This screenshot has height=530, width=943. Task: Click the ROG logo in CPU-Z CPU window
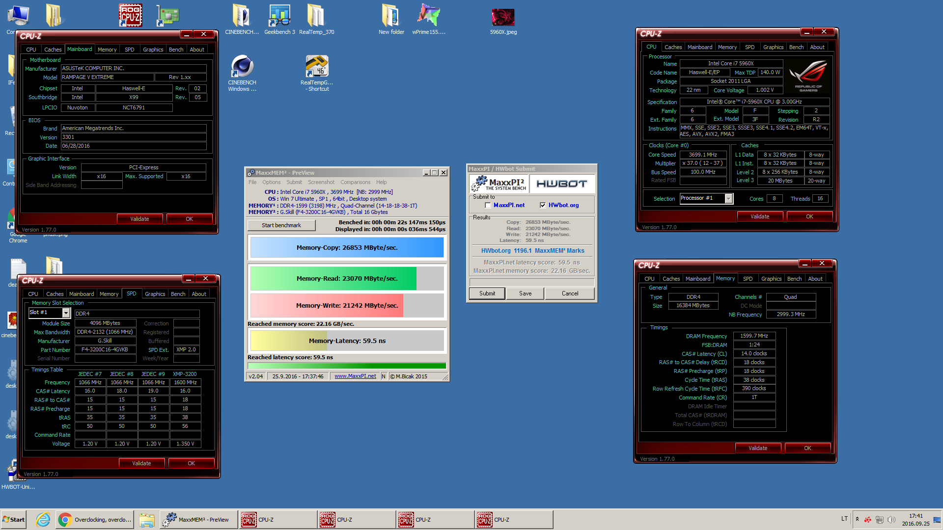tap(808, 77)
